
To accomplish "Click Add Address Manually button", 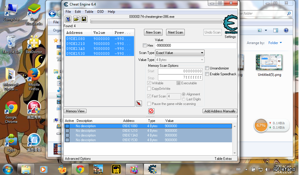I will [x=220, y=111].
